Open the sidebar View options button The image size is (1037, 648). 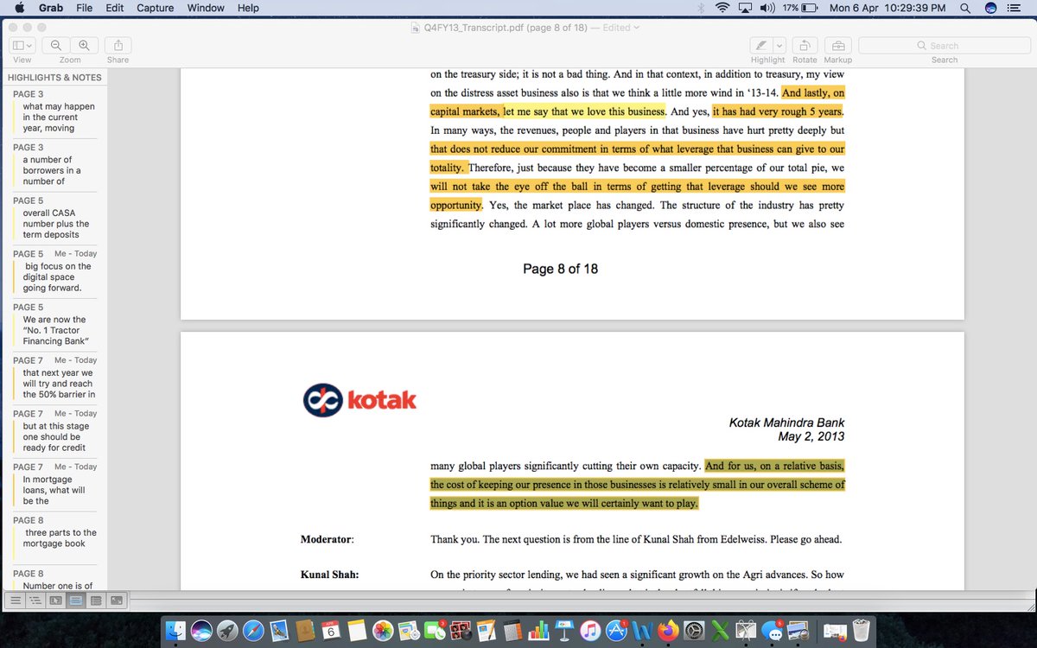point(22,46)
